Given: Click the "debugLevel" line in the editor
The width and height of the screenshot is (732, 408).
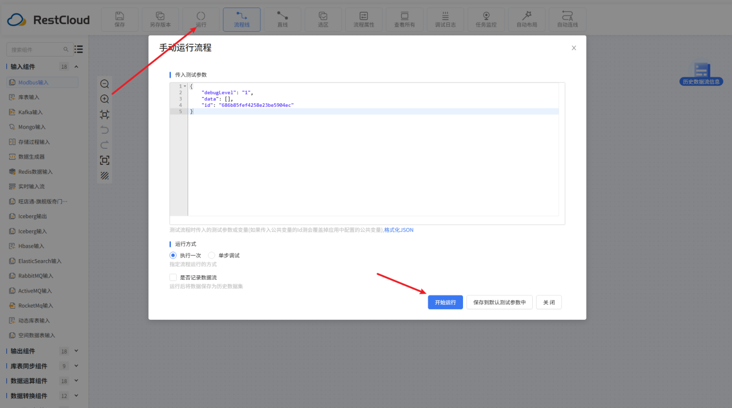Looking at the screenshot, I should 227,92.
